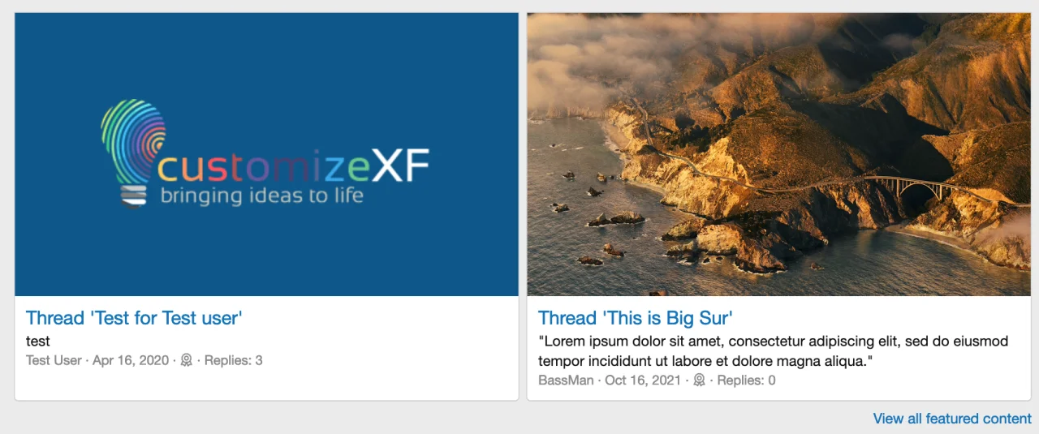This screenshot has height=434, width=1039.
Task: Open the Big Sur coastline photo thumbnail
Action: [778, 154]
